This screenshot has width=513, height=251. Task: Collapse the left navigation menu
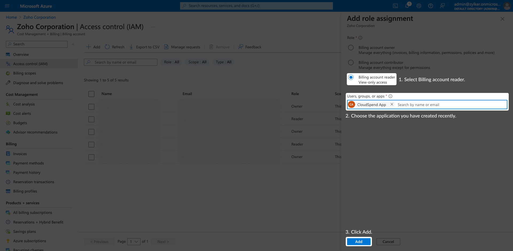coord(73,44)
